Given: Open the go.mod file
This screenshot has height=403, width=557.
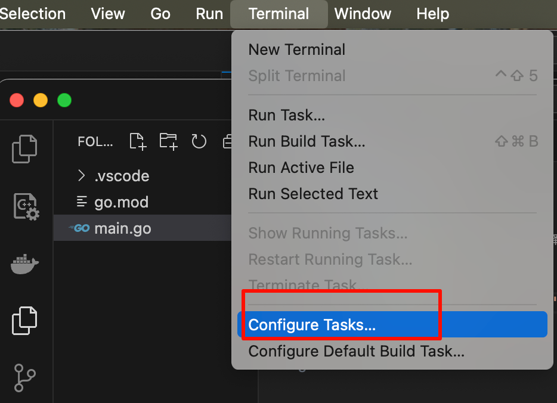Looking at the screenshot, I should [x=121, y=202].
